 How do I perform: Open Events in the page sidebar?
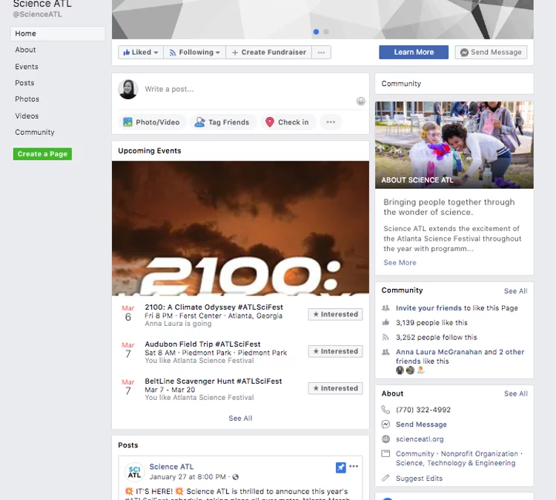click(x=27, y=67)
